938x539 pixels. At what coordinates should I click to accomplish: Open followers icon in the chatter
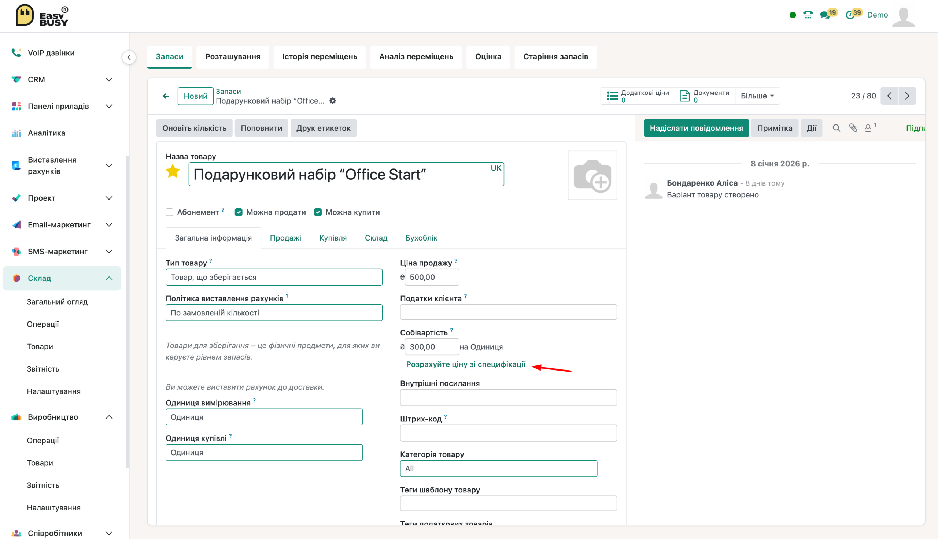pos(869,128)
